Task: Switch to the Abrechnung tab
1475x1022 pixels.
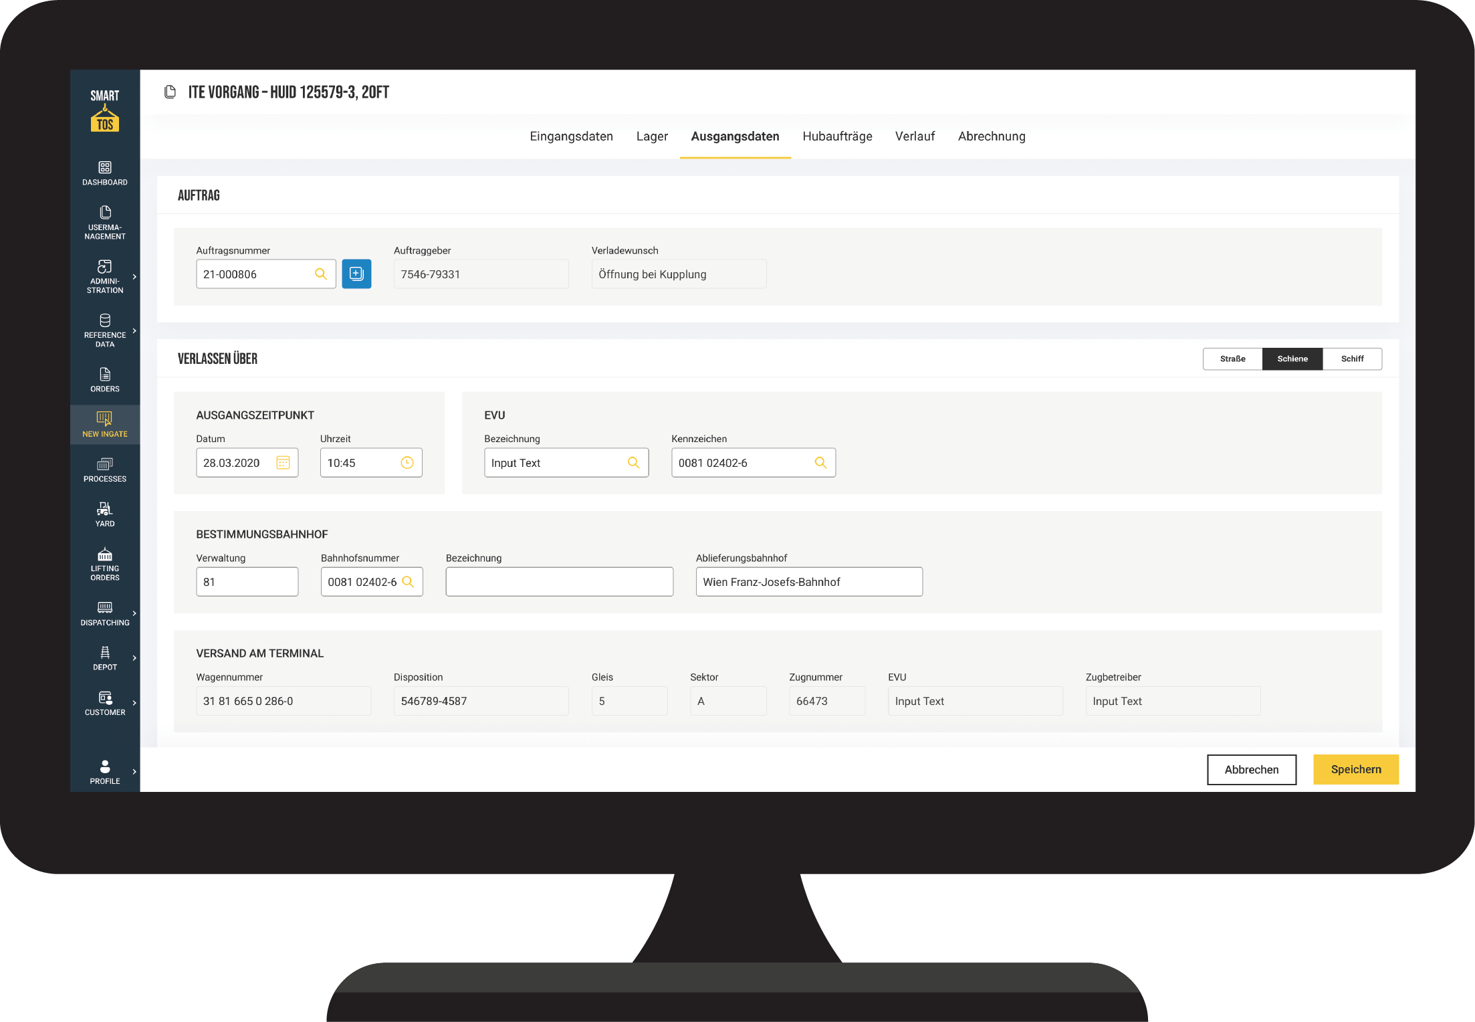Action: 992,136
